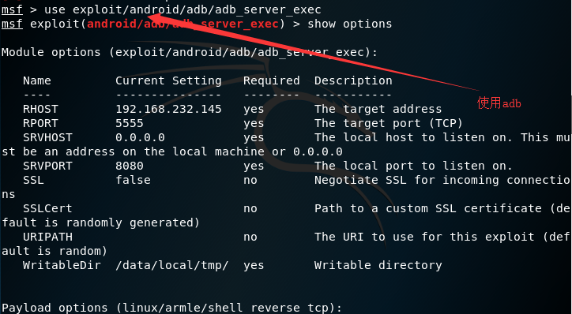Viewport: 572px width, 314px height.
Task: Select the IP value 192.168.232.145
Action: coord(168,110)
